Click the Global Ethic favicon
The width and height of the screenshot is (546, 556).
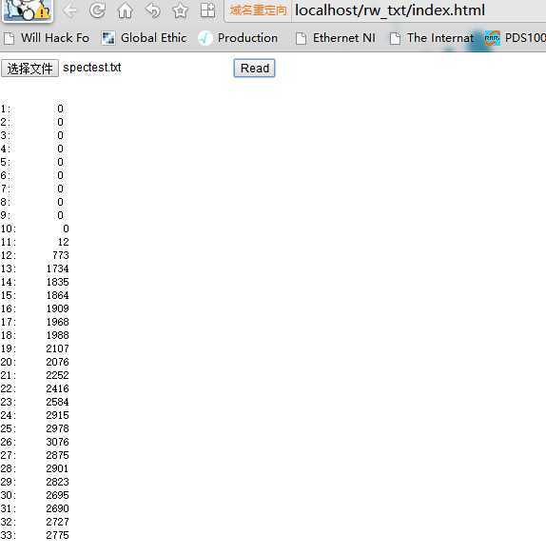click(108, 38)
